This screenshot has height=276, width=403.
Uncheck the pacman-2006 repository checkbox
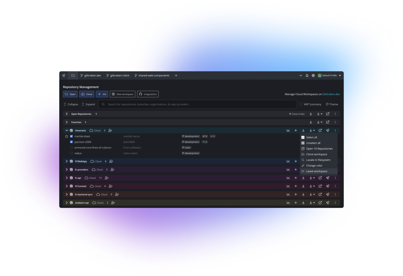[x=71, y=142]
